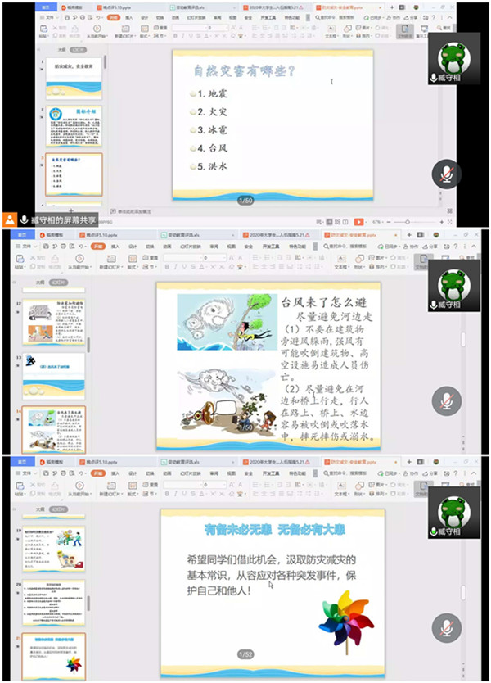Image resolution: width=491 pixels, height=683 pixels.
Task: Click 新建幻灯片 icon in typhoon slide window
Action: (x=111, y=259)
